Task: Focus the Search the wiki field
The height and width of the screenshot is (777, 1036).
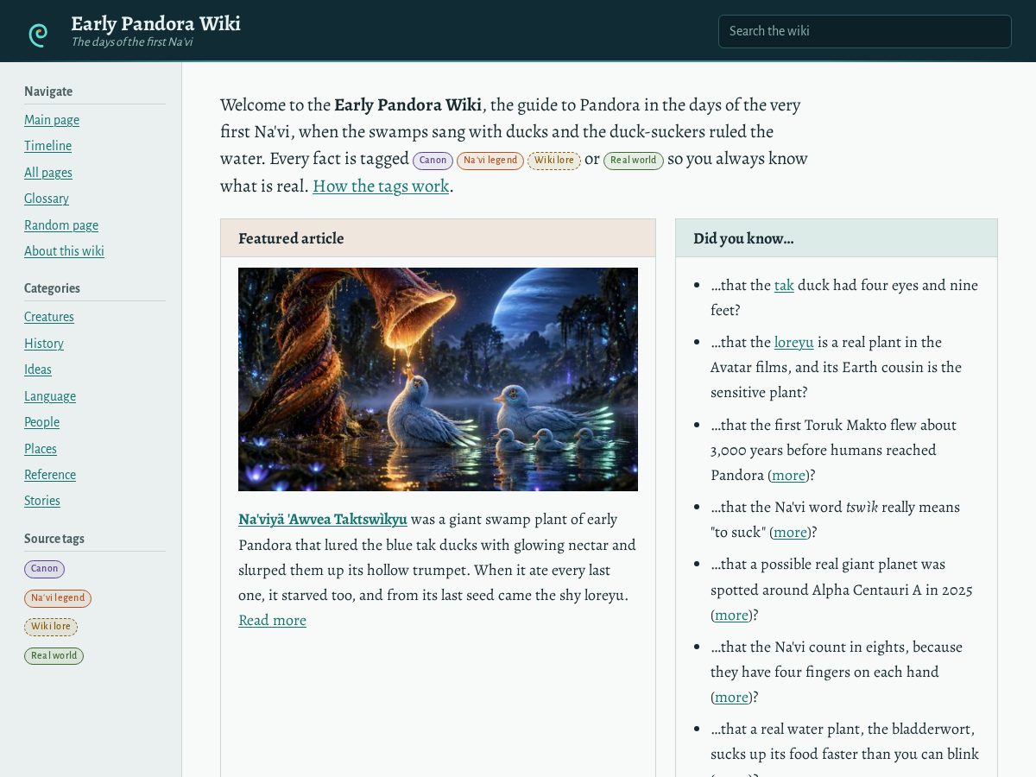Action: (864, 31)
